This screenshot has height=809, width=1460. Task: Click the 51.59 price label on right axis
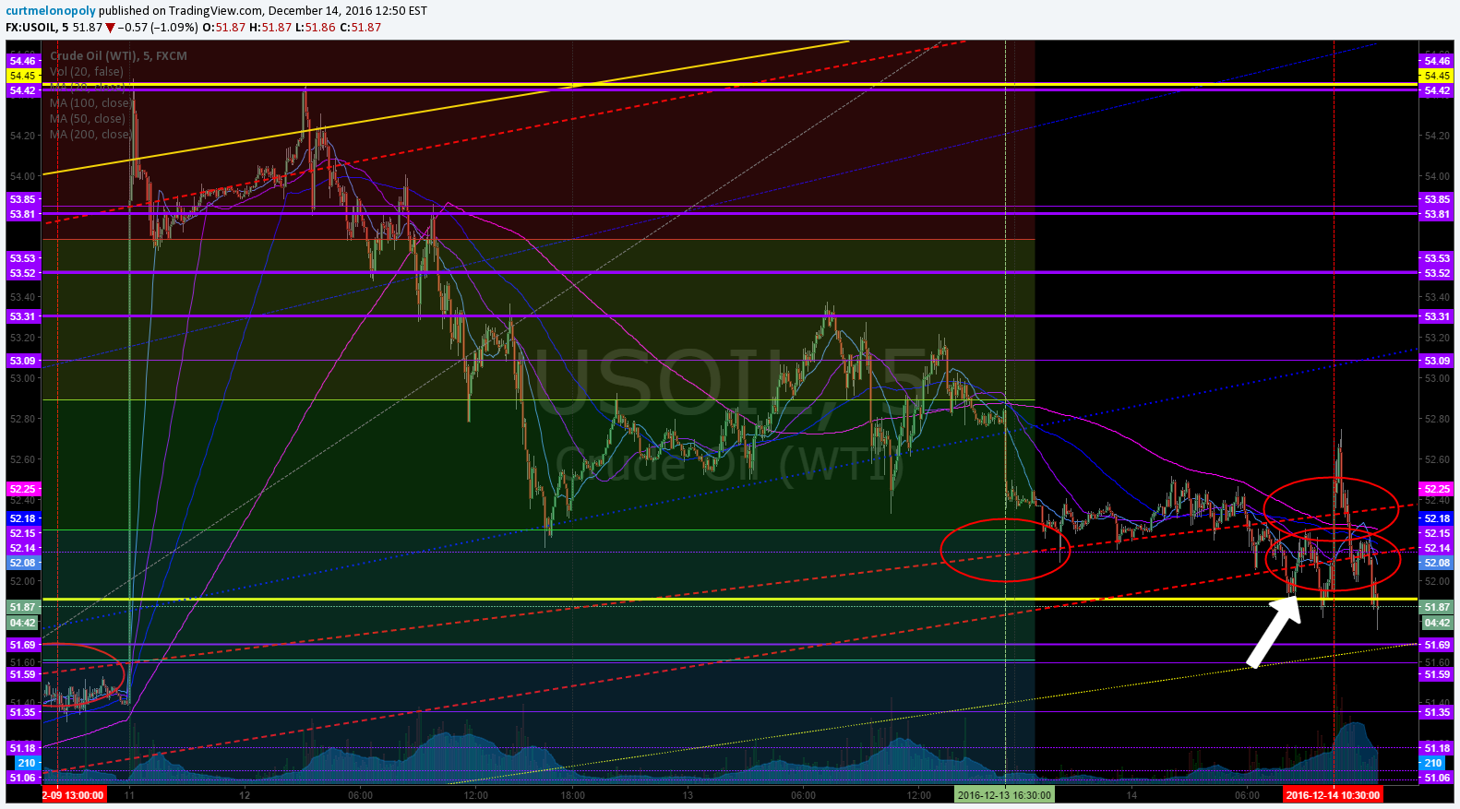(1437, 674)
